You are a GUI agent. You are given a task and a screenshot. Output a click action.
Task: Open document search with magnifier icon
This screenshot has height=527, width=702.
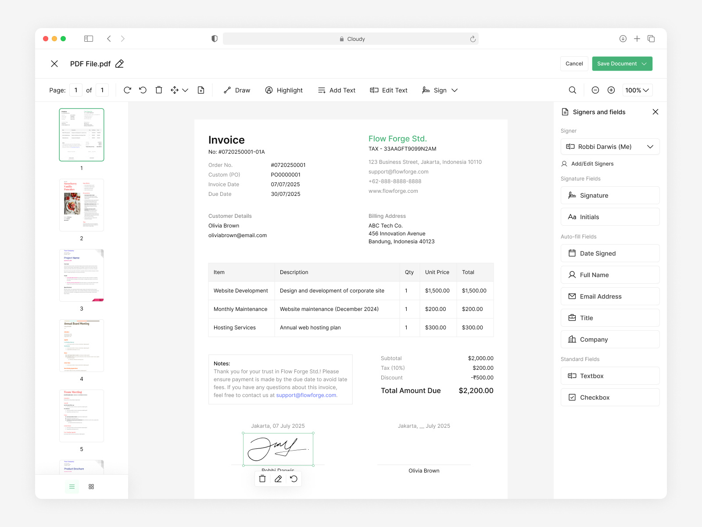coord(573,90)
